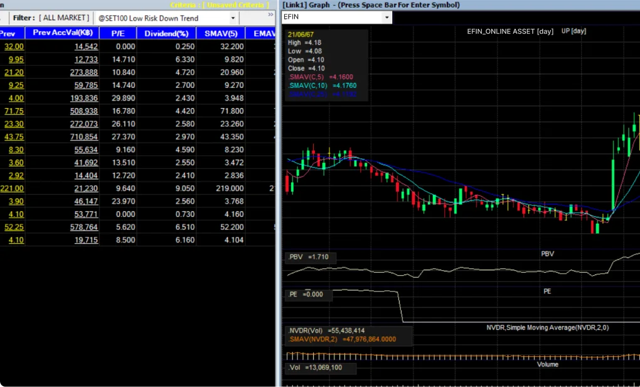Image resolution: width=640 pixels, height=387 pixels.
Task: Select AccVal cell 21,230
Action: pos(86,188)
